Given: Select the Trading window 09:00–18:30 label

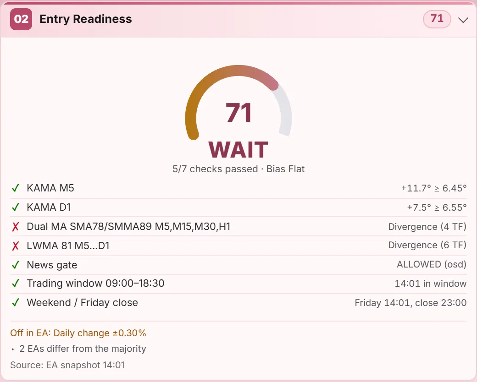Looking at the screenshot, I should 95,283.
